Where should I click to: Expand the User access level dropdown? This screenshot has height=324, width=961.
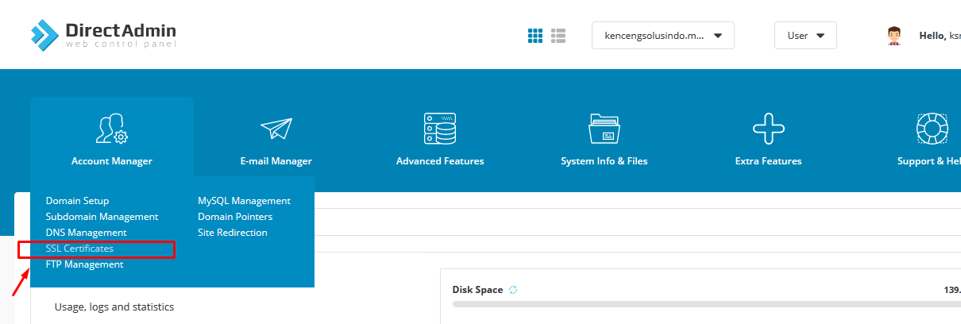tap(805, 36)
